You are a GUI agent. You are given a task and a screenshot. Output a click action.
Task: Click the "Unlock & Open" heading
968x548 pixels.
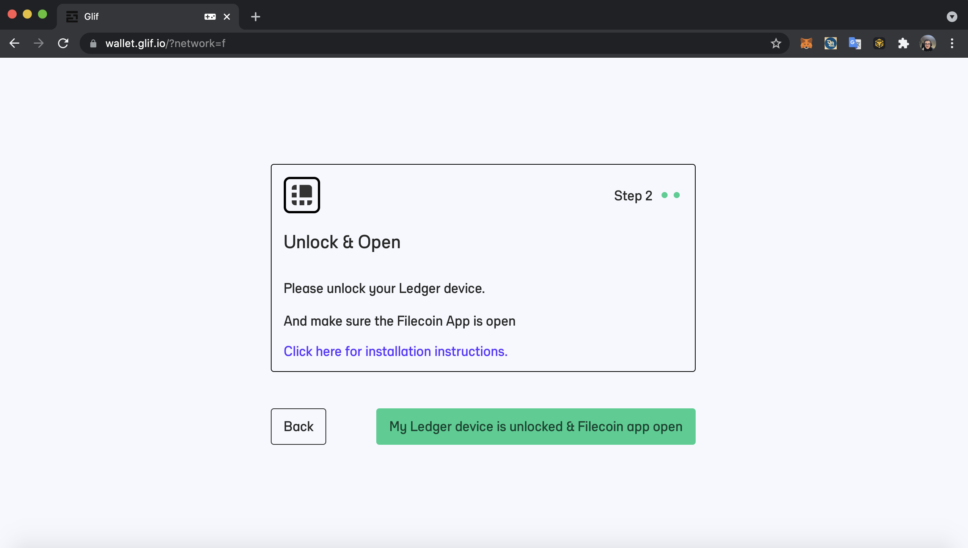point(342,242)
